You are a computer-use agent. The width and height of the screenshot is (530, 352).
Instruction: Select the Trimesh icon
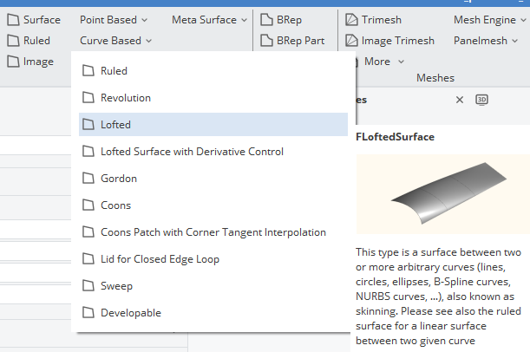pos(351,20)
